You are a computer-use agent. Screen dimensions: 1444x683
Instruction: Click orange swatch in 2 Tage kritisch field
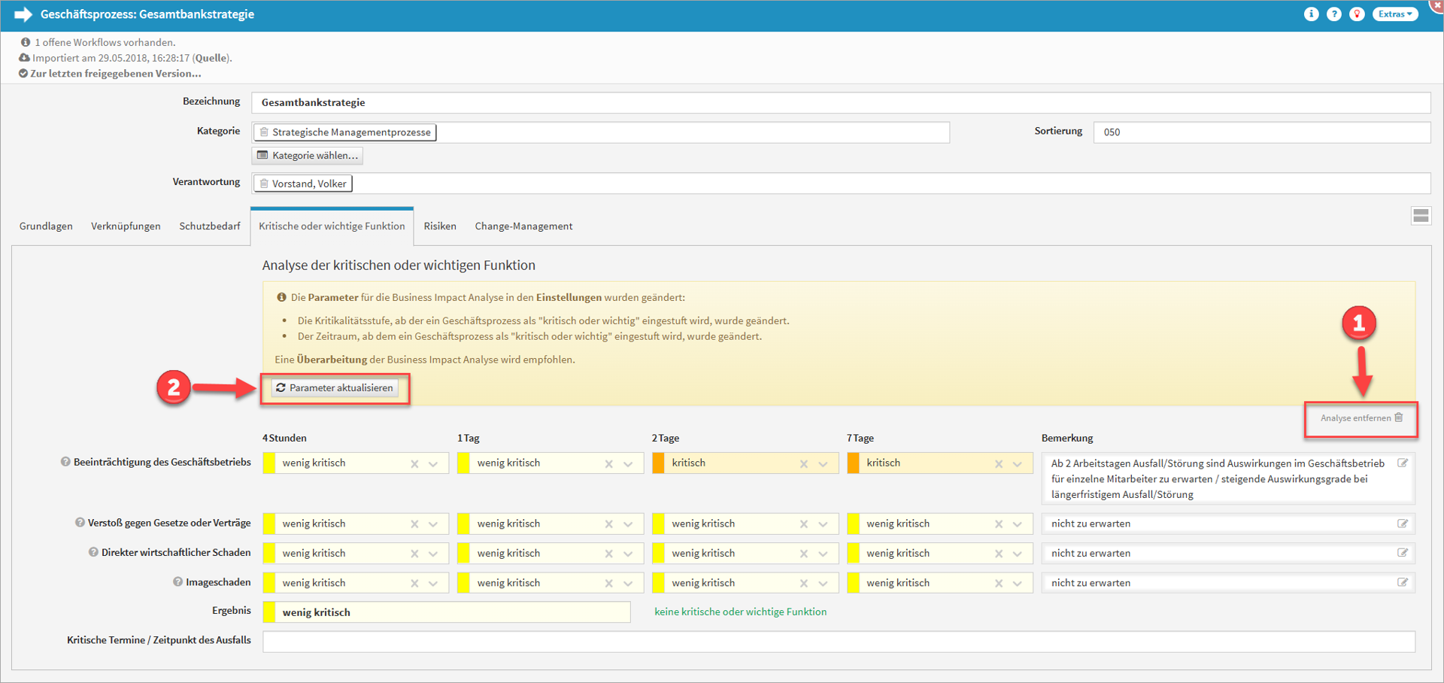[659, 463]
